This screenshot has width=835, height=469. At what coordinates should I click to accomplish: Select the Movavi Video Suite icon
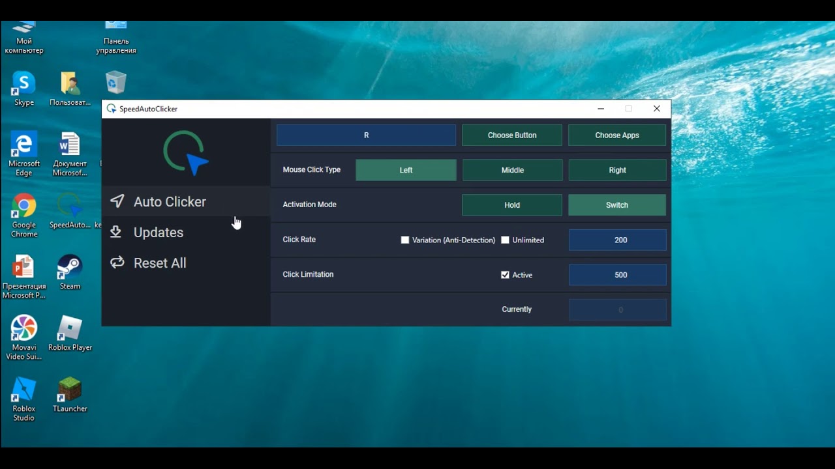(23, 329)
